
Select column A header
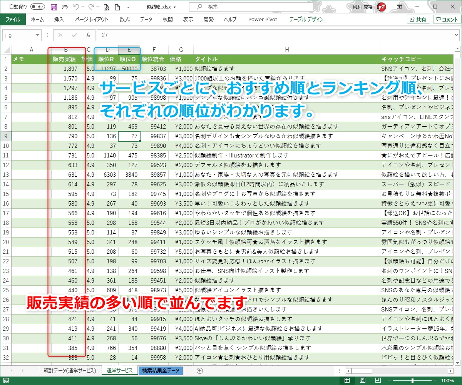[32, 50]
